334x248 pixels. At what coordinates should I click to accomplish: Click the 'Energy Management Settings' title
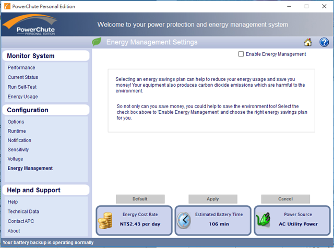pyautogui.click(x=152, y=42)
